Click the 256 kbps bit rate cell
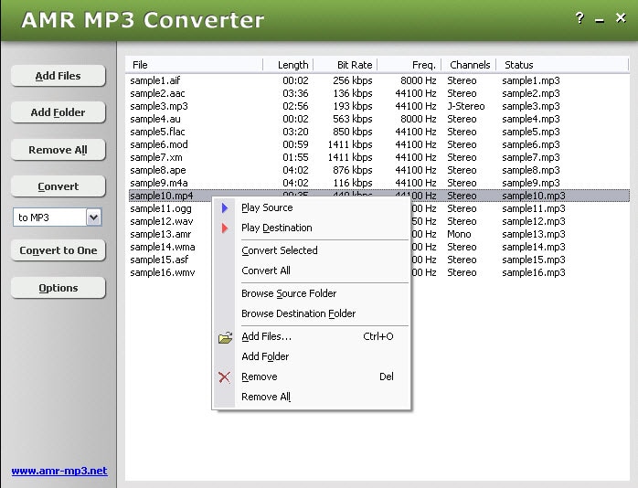This screenshot has height=488, width=638. pyautogui.click(x=353, y=80)
